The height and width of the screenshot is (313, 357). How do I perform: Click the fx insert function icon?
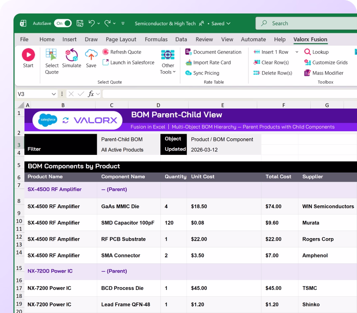(x=91, y=94)
